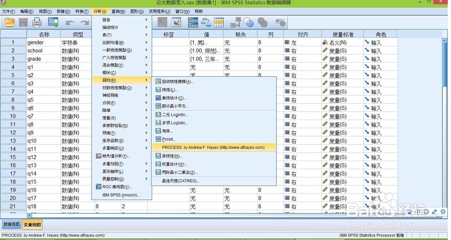Click the Show All Variables icon
The height and width of the screenshot is (240, 451).
[262, 23]
